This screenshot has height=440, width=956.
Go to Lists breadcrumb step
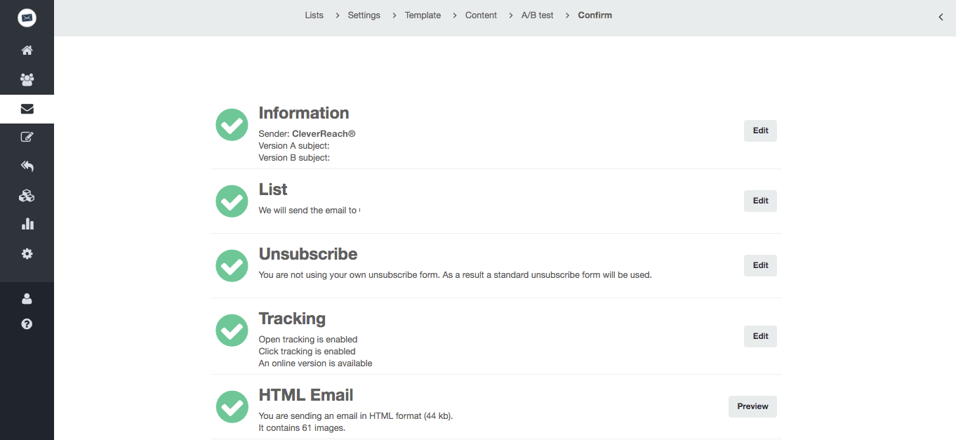[314, 15]
